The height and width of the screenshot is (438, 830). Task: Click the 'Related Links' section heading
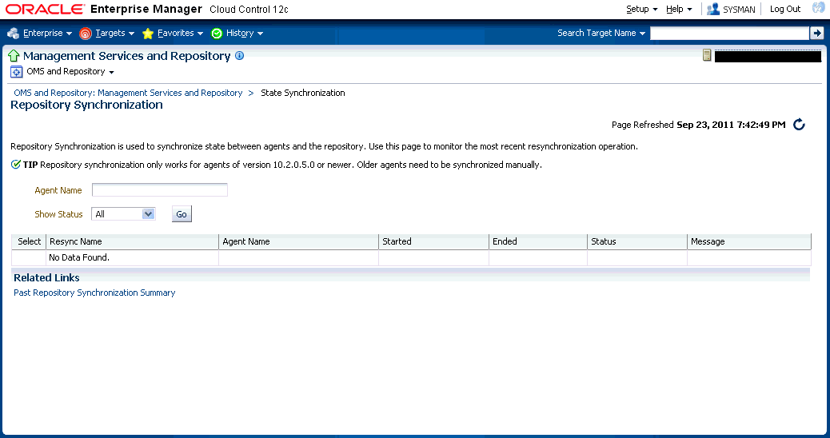46,277
